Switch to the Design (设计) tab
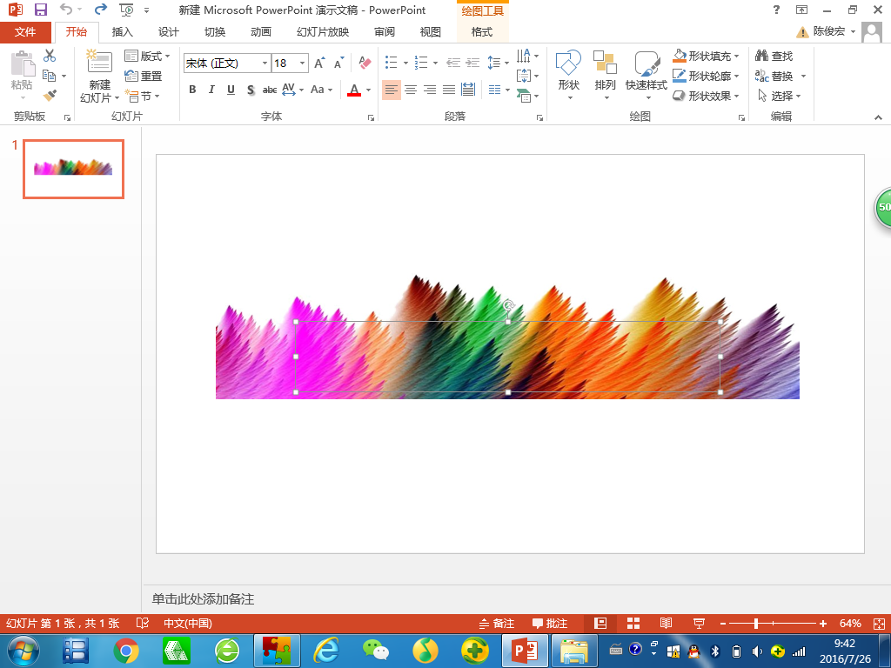Viewport: 891px width, 668px height. click(168, 32)
